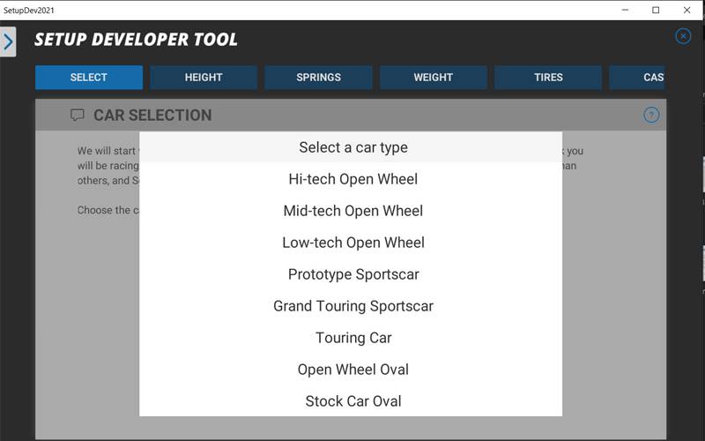Pick Low-tech Open Wheel from list
Image resolution: width=705 pixels, height=441 pixels.
pos(352,243)
